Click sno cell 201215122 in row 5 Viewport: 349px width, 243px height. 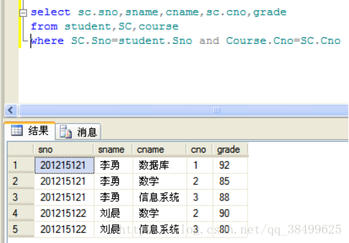coord(64,229)
